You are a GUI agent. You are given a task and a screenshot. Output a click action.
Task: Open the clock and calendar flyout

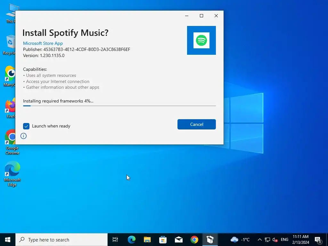[x=300, y=240]
